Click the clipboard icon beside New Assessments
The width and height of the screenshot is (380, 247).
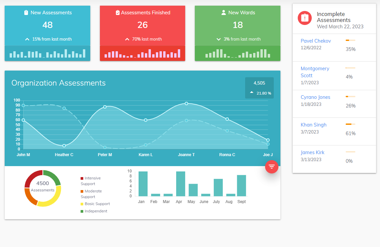coord(26,13)
